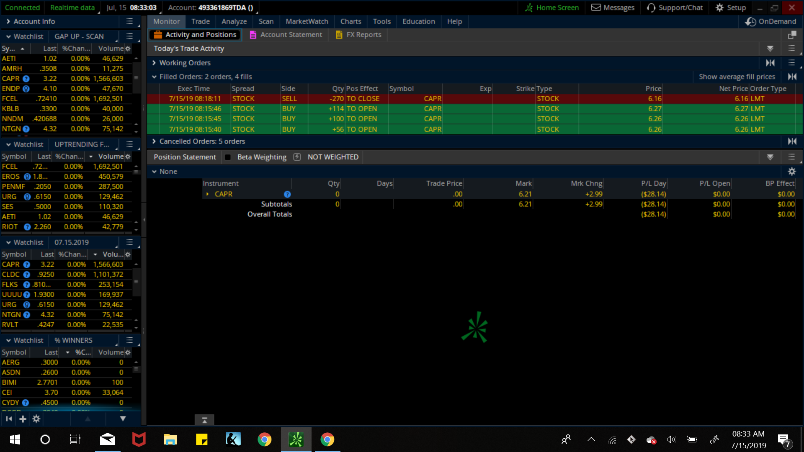804x452 pixels.
Task: Open Position Statement gear settings icon
Action: pyautogui.click(x=791, y=172)
